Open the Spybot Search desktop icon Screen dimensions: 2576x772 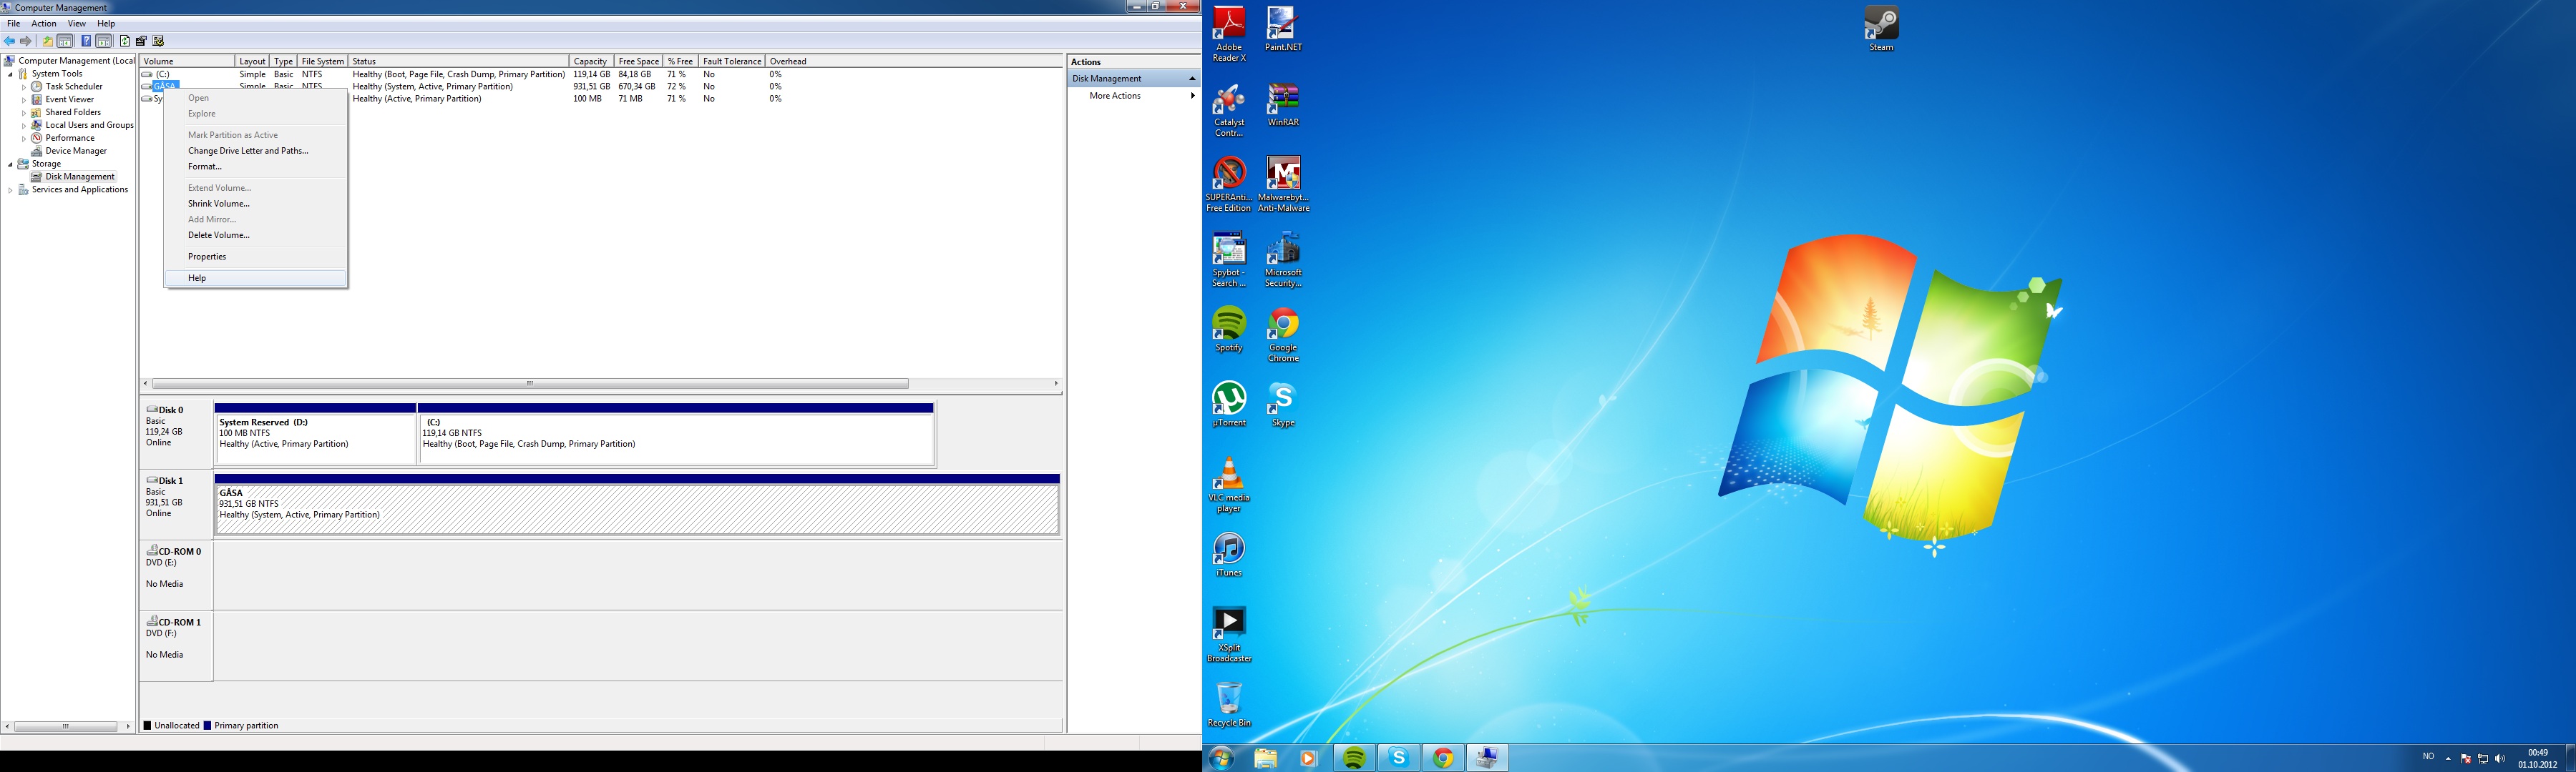coord(1229,259)
